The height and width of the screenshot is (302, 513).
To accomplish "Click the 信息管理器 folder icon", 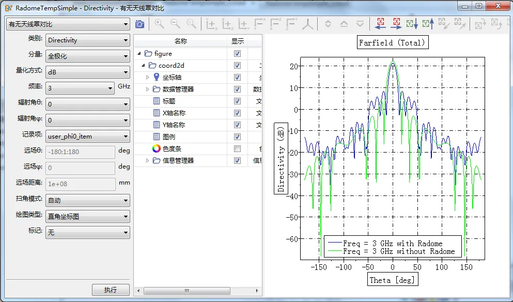I will 157,160.
